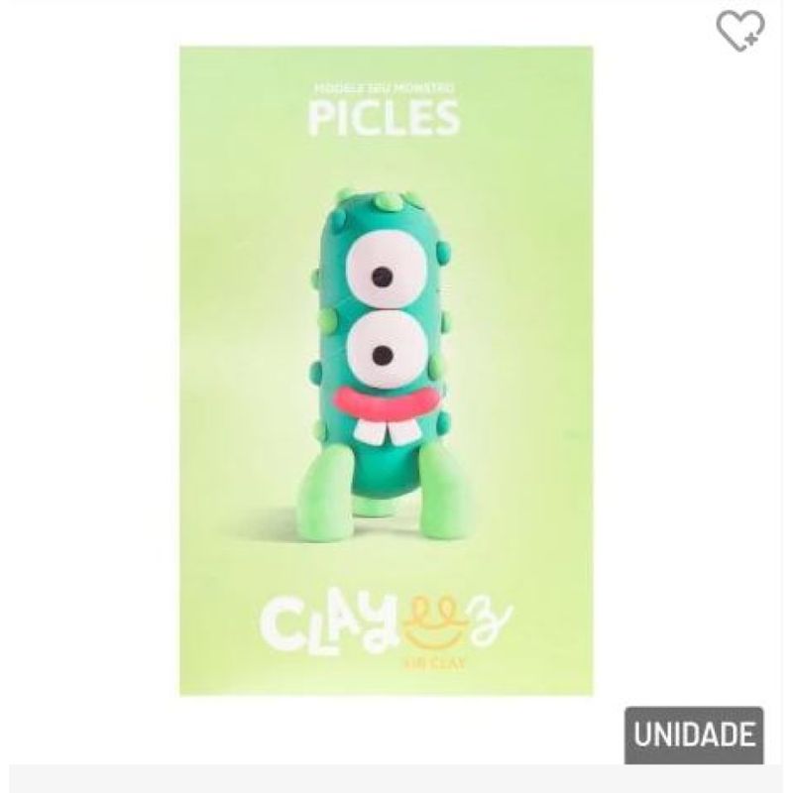The image size is (793, 793).
Task: Click the pupil of the lower eye
Action: coord(383,356)
